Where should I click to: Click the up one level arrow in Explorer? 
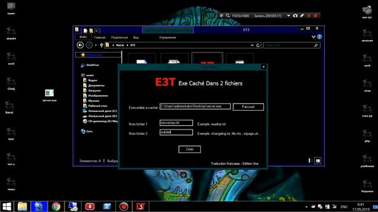coord(102,45)
